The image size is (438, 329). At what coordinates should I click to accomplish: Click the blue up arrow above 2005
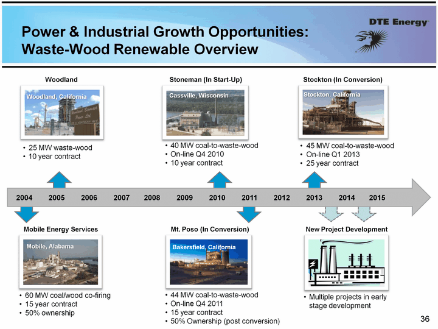click(x=59, y=180)
